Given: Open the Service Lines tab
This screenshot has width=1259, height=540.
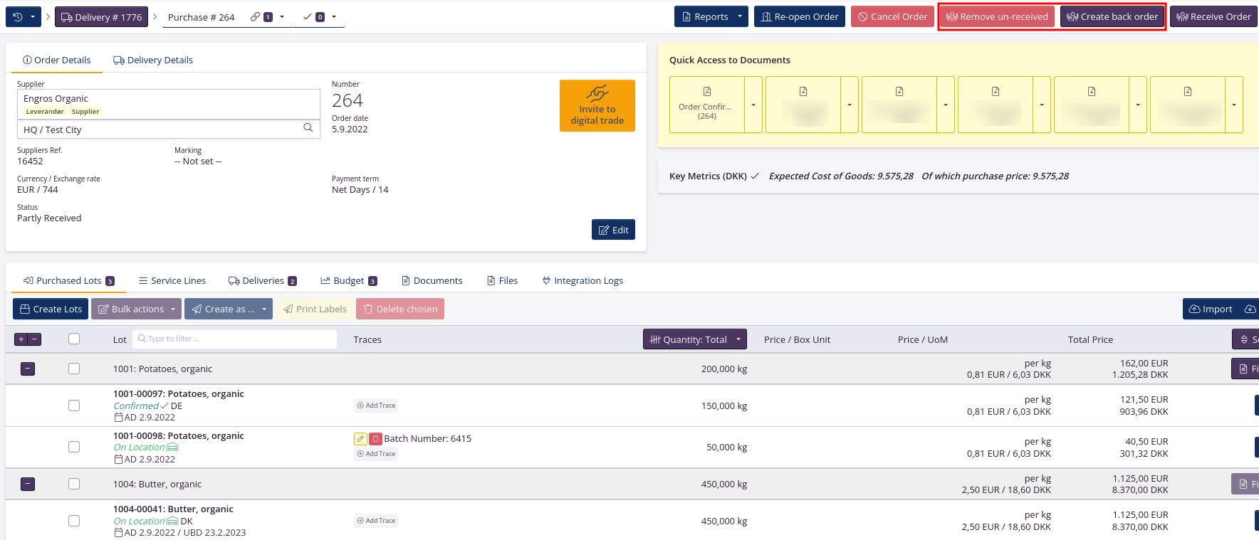Looking at the screenshot, I should click(172, 281).
